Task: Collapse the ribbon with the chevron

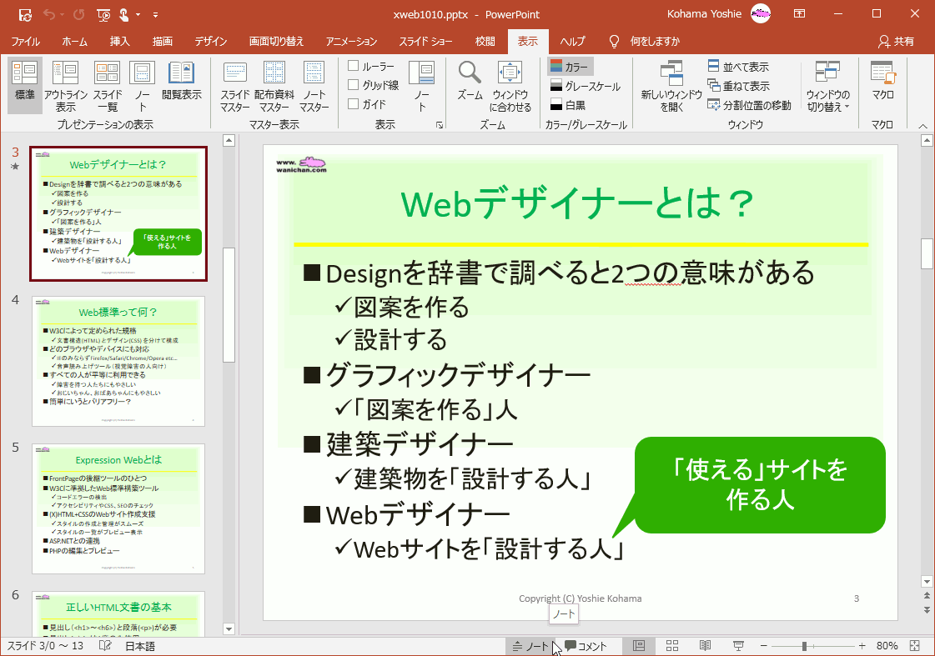Action: coord(922,127)
